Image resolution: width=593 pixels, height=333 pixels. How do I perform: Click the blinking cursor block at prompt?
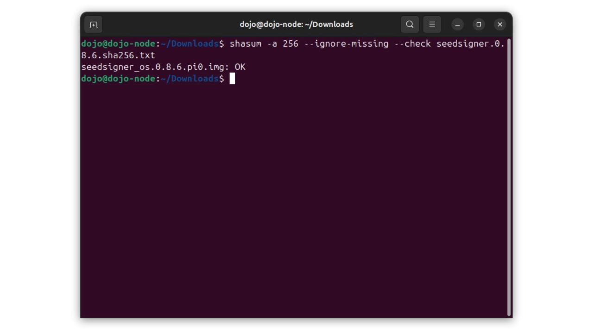[x=232, y=79]
